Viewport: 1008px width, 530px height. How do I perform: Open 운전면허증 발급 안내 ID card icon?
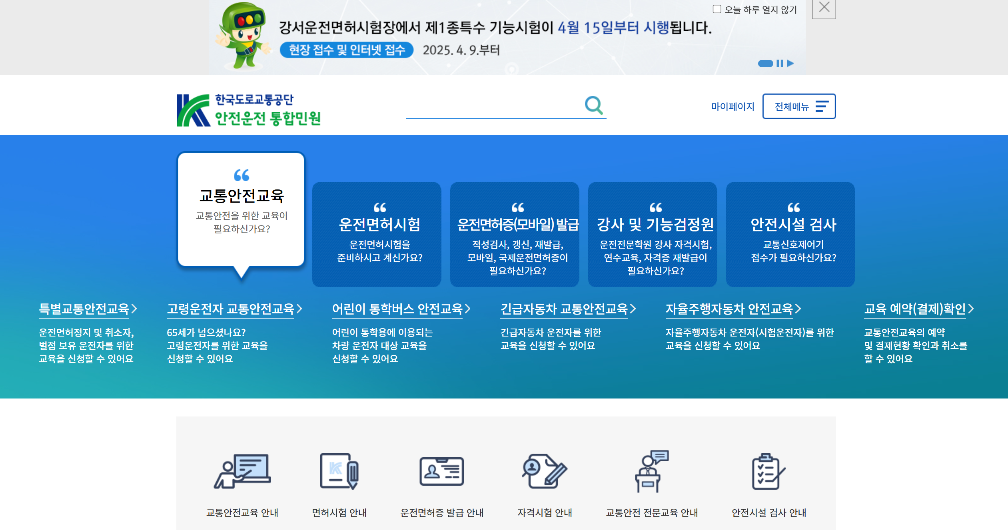[x=441, y=471]
